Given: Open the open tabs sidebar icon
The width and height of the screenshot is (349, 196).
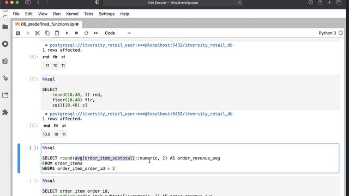Looking at the screenshot, I should tap(5, 95).
